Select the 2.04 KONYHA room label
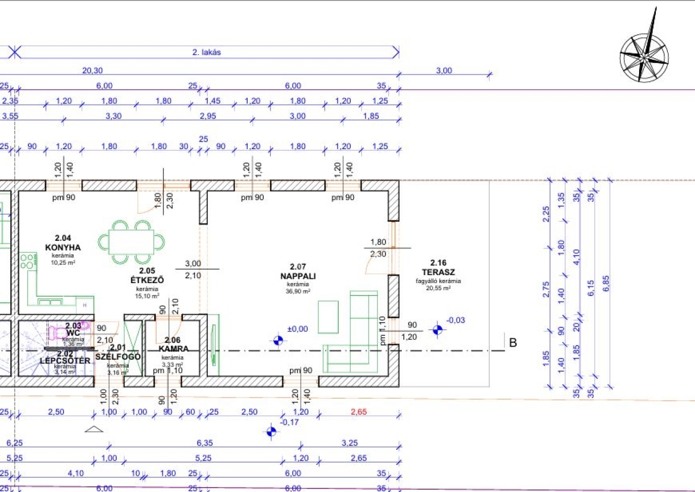The height and width of the screenshot is (492, 695). point(63,243)
